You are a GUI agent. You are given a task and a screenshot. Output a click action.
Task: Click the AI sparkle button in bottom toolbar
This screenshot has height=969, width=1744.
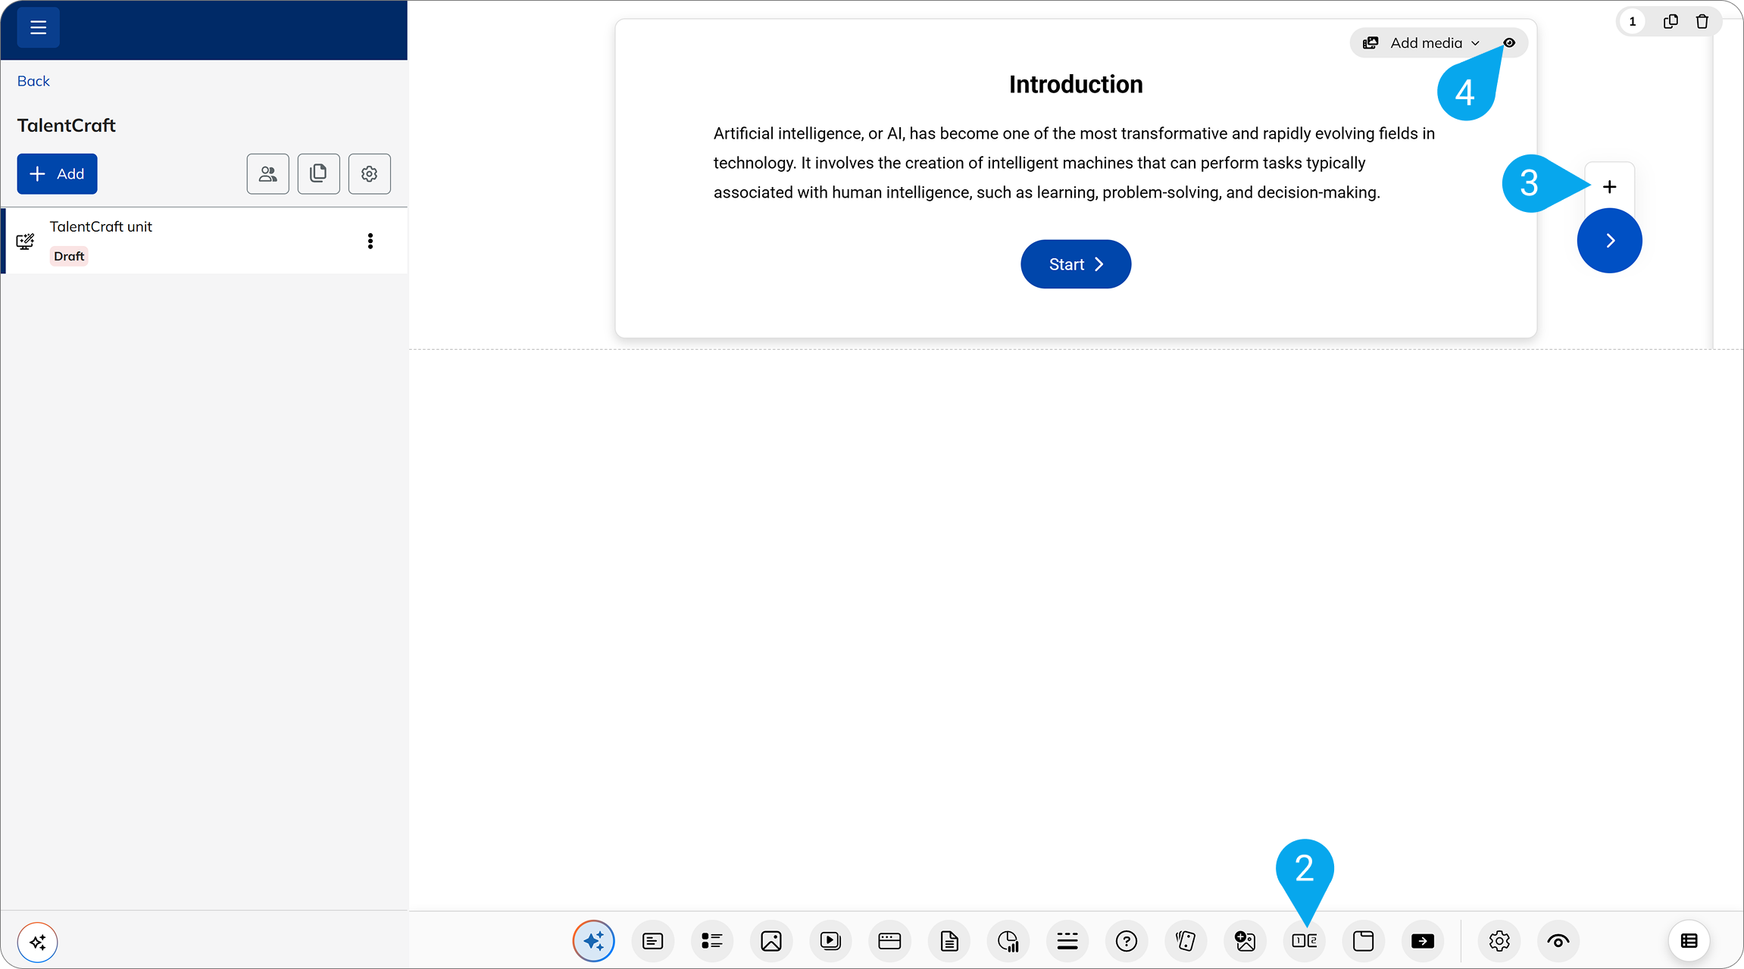coord(593,941)
